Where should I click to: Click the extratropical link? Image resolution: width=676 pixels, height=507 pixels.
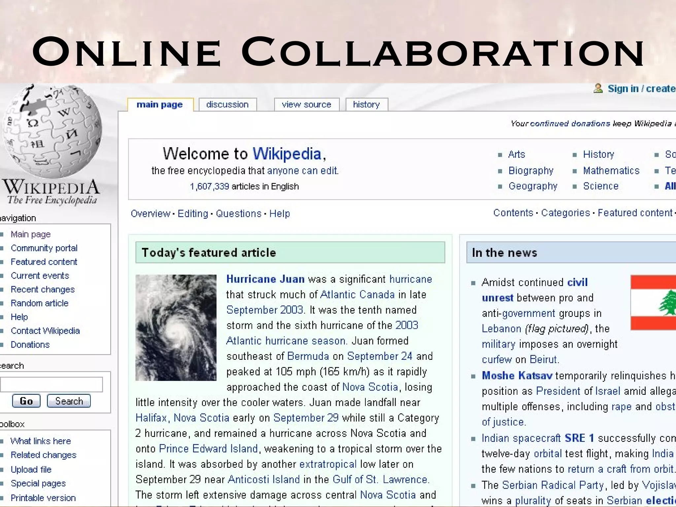(x=328, y=464)
